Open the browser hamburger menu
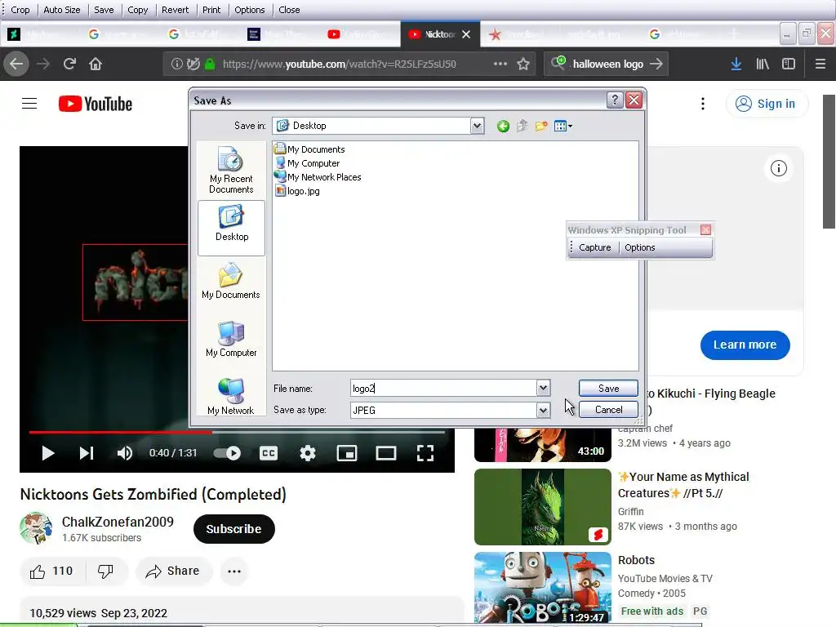 [820, 64]
